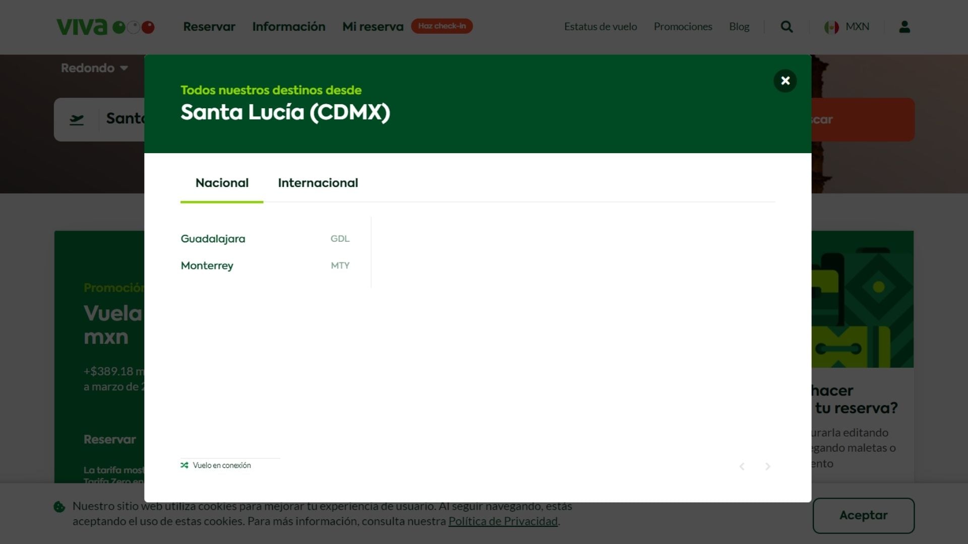The width and height of the screenshot is (968, 544).
Task: Click the Mexico flag currency icon
Action: pyautogui.click(x=831, y=27)
